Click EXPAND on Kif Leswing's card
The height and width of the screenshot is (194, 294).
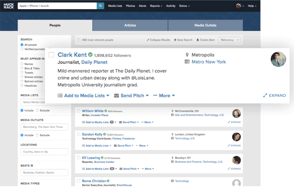pyautogui.click(x=234, y=169)
